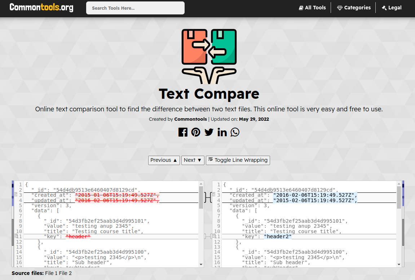Click the Updated on May 29, 2022 text
This screenshot has width=415, height=280.
coord(240,119)
